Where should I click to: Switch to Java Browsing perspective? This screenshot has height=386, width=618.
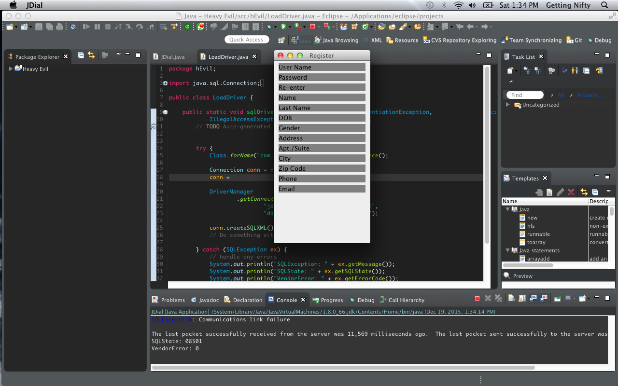click(x=336, y=40)
